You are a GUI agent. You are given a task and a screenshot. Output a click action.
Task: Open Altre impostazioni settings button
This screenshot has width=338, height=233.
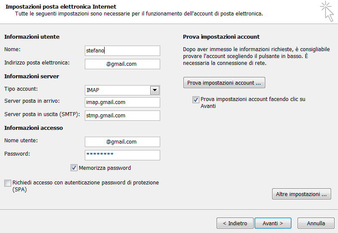[301, 194]
